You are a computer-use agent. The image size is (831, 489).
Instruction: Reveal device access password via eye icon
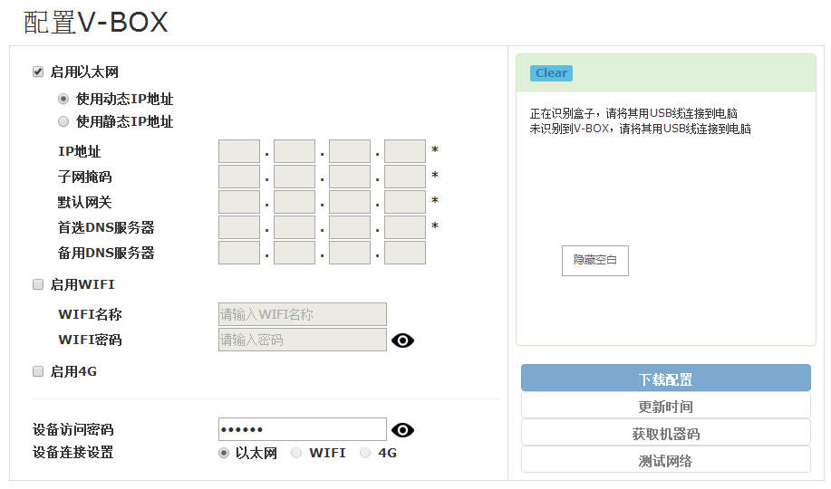click(402, 430)
